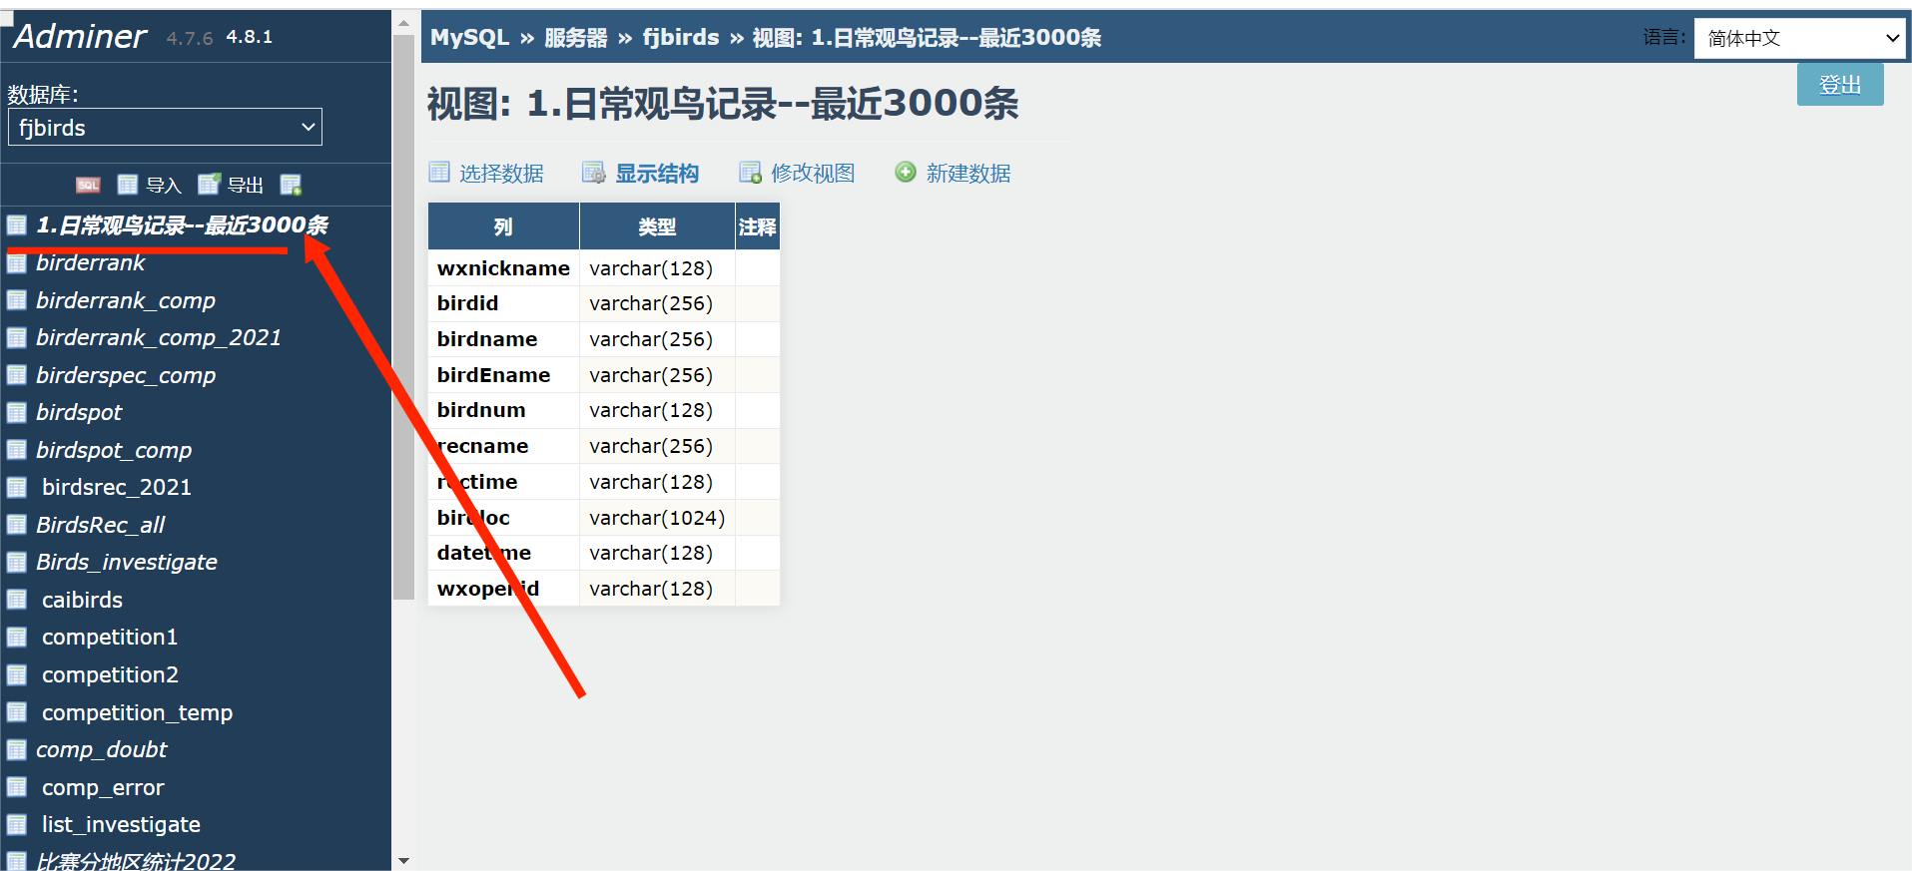Image resolution: width=1912 pixels, height=871 pixels.
Task: Click the table icon beside Birds_investigate
Action: coord(17,563)
